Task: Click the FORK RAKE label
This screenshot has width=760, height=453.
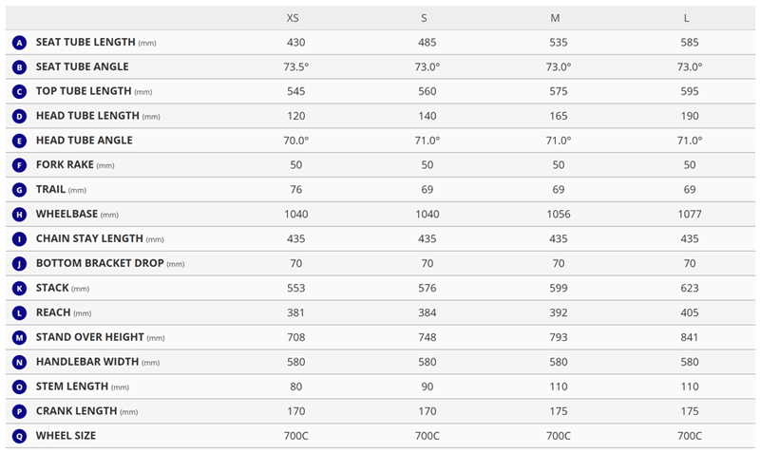Action: click(x=65, y=164)
